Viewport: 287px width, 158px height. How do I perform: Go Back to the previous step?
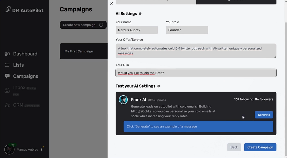234,147
